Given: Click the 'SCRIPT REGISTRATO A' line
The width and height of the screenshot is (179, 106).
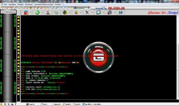Looking at the screenshot, I should click(49, 74).
